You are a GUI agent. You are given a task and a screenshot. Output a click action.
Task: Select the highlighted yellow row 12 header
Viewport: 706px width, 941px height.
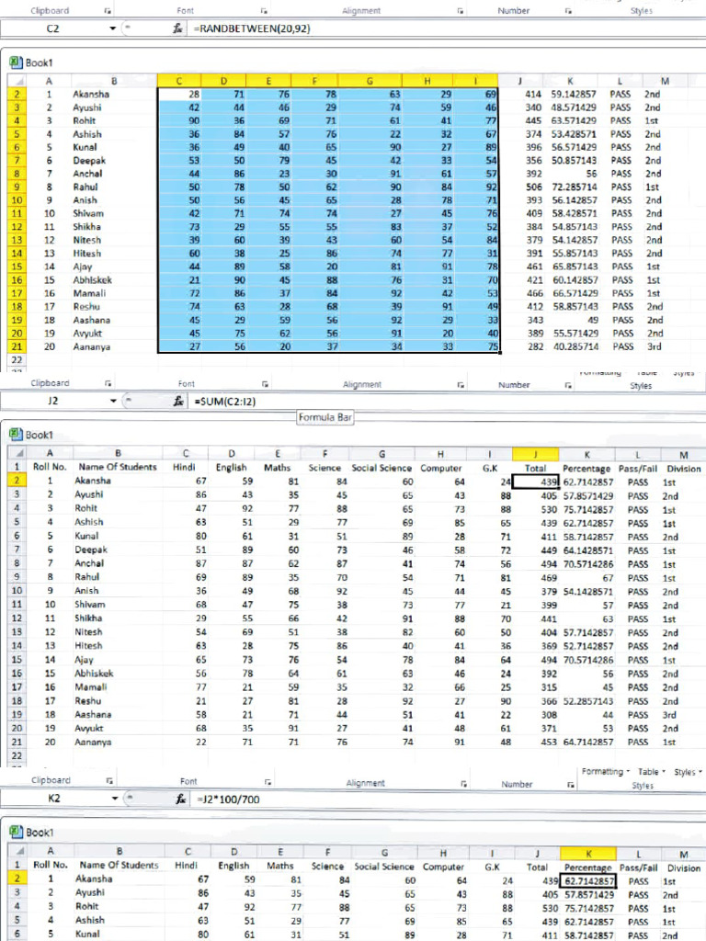tap(17, 227)
